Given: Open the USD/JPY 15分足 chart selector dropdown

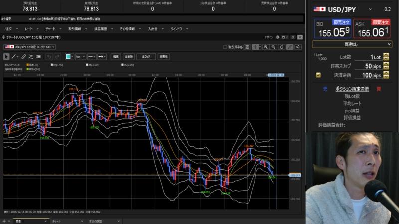Looking at the screenshot, I should click(x=30, y=47).
